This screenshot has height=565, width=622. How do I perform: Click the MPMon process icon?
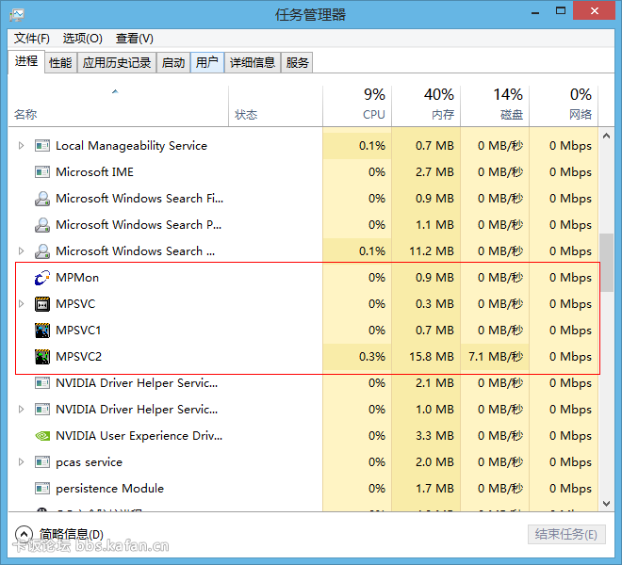[41, 278]
